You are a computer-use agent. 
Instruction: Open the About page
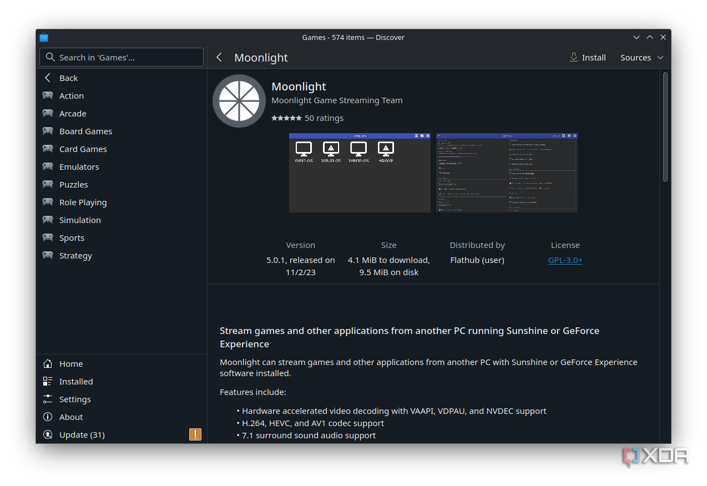coord(122,417)
